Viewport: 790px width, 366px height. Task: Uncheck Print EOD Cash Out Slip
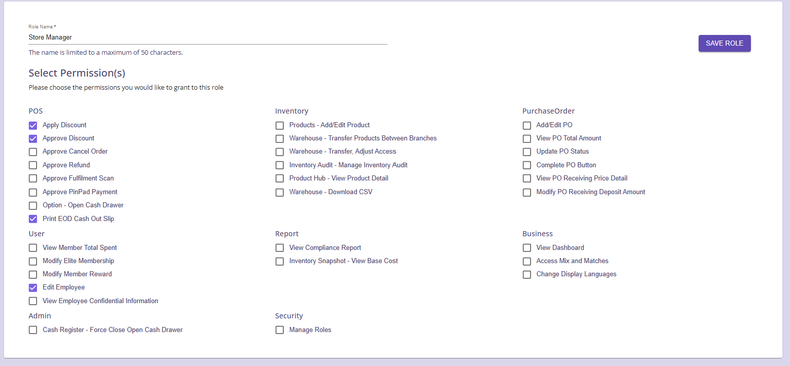pos(33,219)
